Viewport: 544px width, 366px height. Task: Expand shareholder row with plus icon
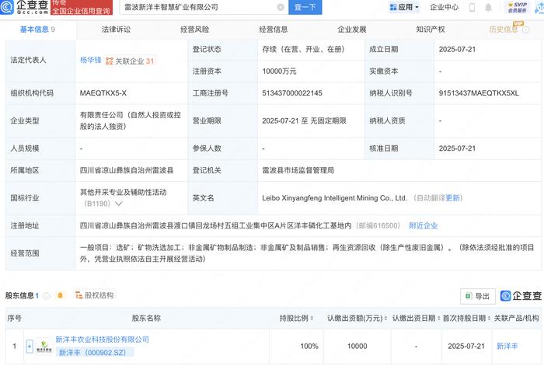click(x=30, y=347)
